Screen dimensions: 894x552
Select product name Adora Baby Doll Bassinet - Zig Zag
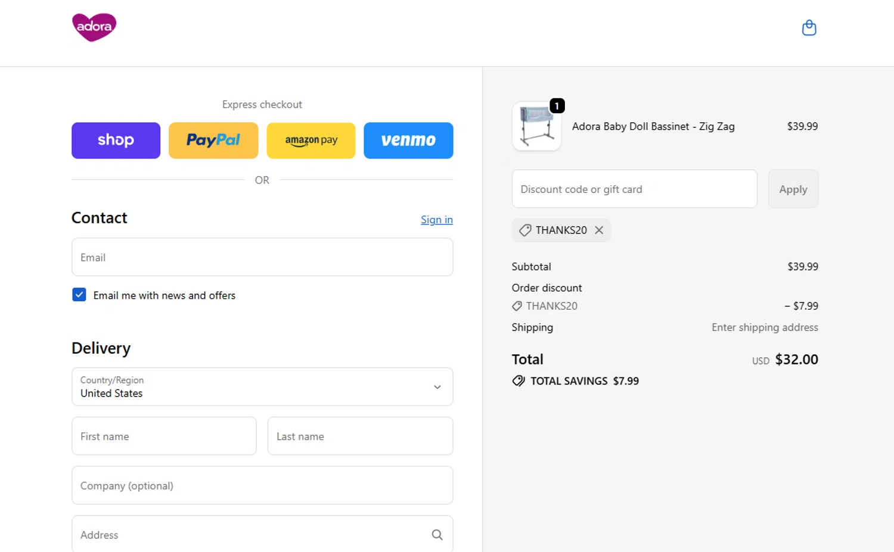[x=653, y=126]
